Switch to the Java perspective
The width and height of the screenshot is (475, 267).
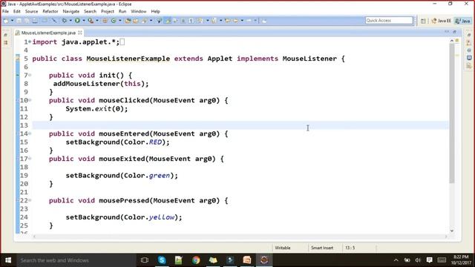463,21
